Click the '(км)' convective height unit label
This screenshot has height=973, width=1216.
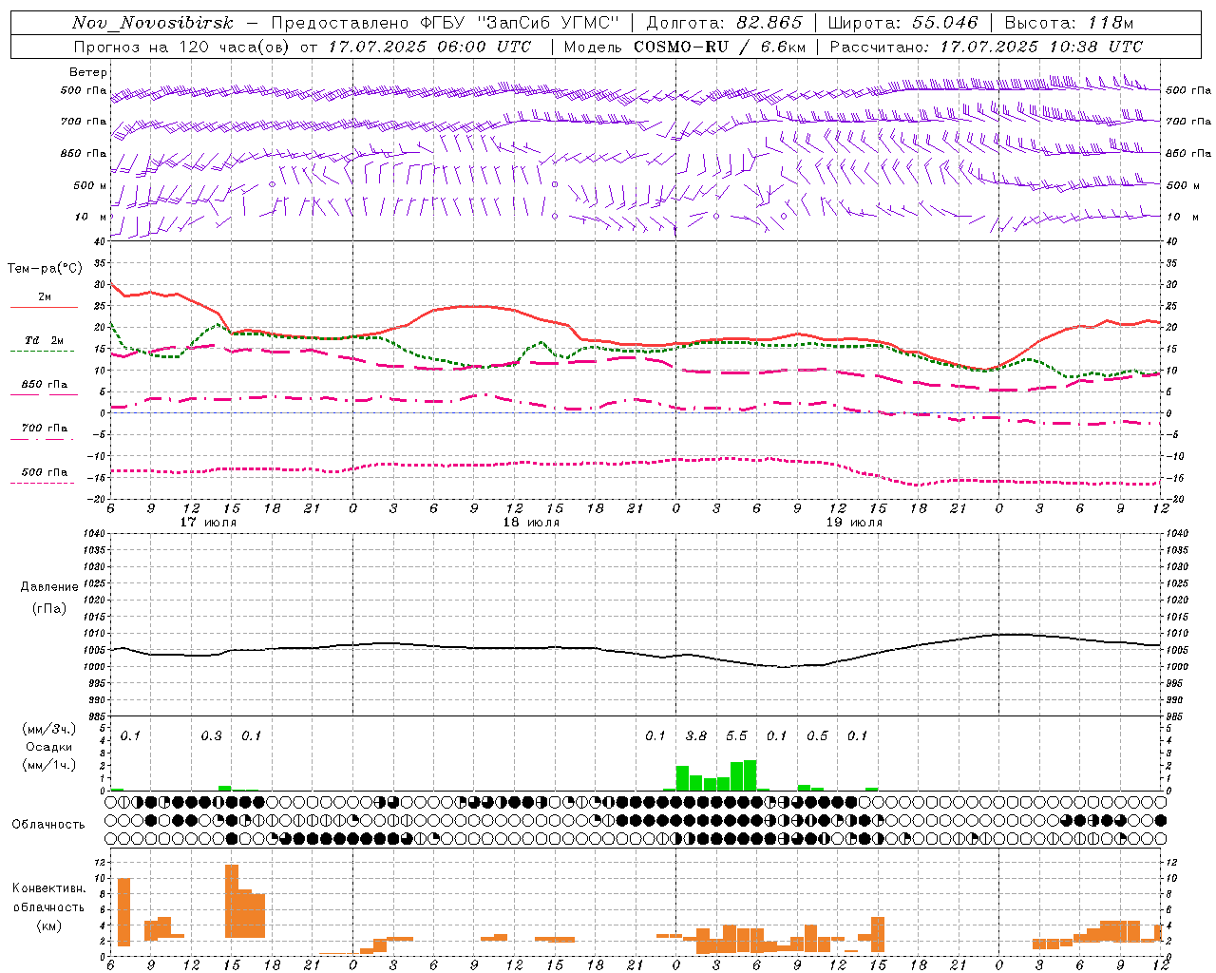[x=49, y=925]
